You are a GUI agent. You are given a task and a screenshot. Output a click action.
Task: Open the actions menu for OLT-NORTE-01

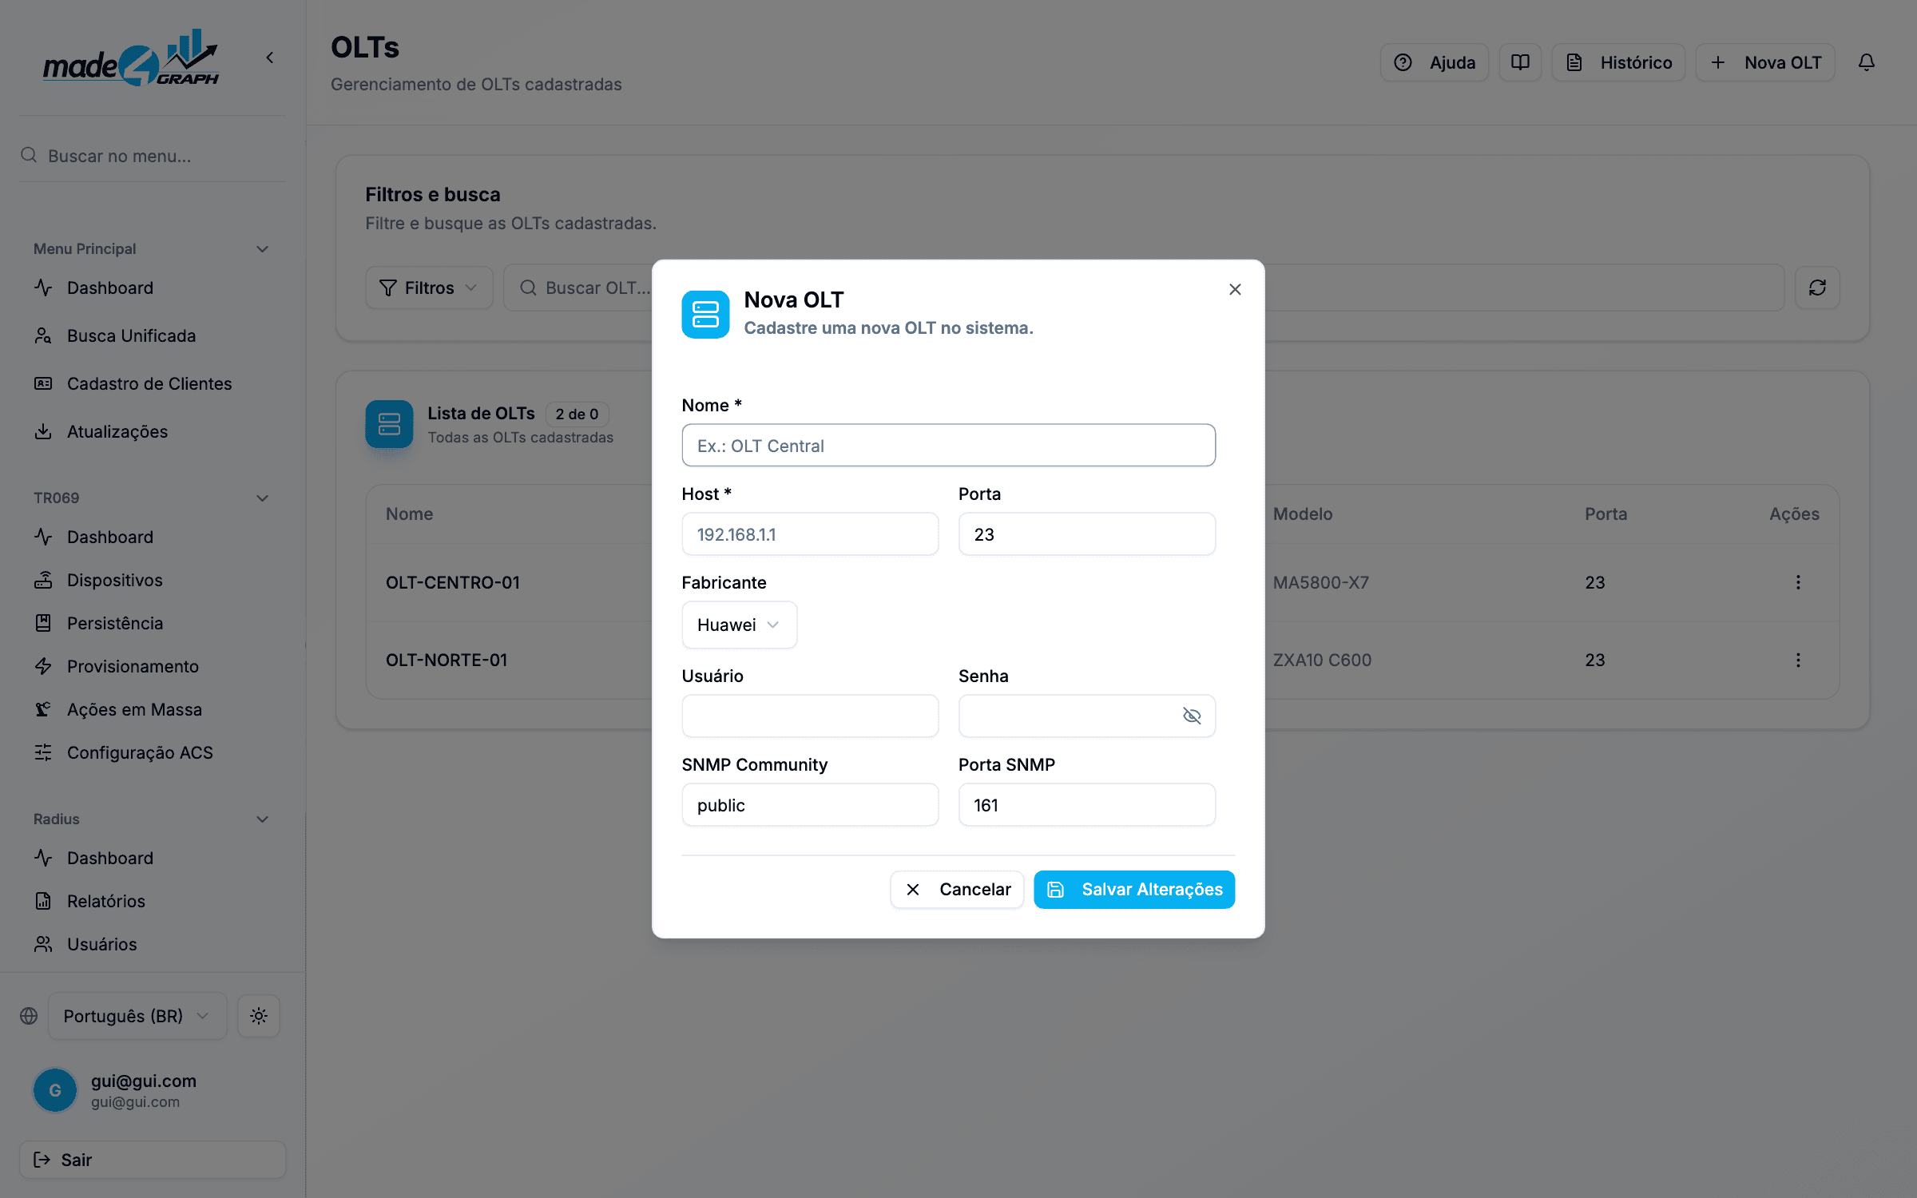pos(1798,660)
